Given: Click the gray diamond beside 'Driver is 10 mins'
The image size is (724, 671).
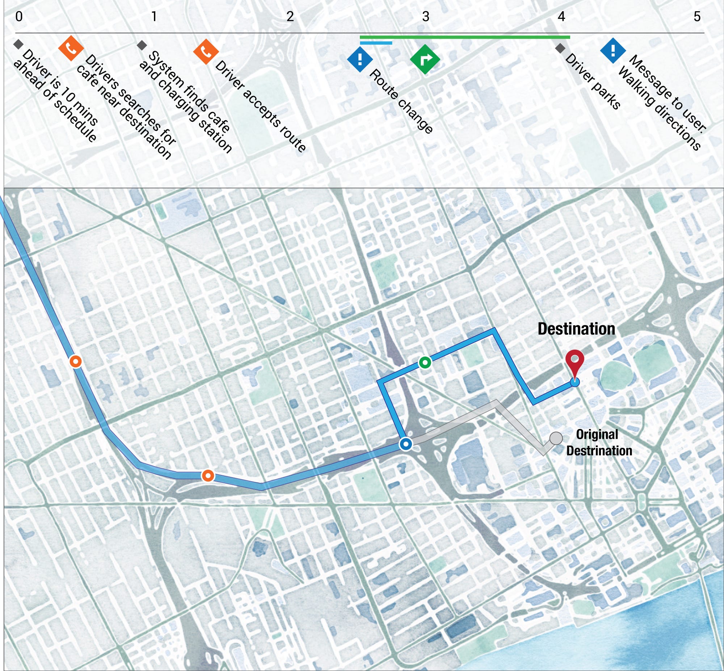Looking at the screenshot, I should [18, 44].
